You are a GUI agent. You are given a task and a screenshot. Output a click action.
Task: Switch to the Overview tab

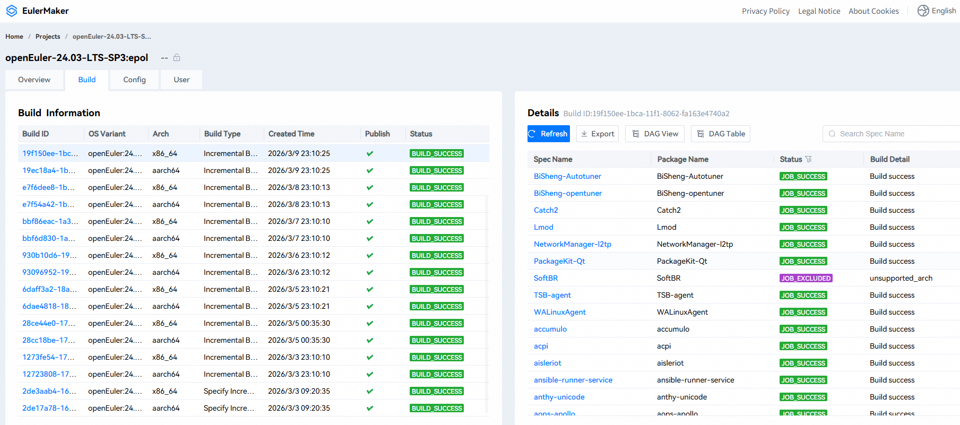pos(34,80)
